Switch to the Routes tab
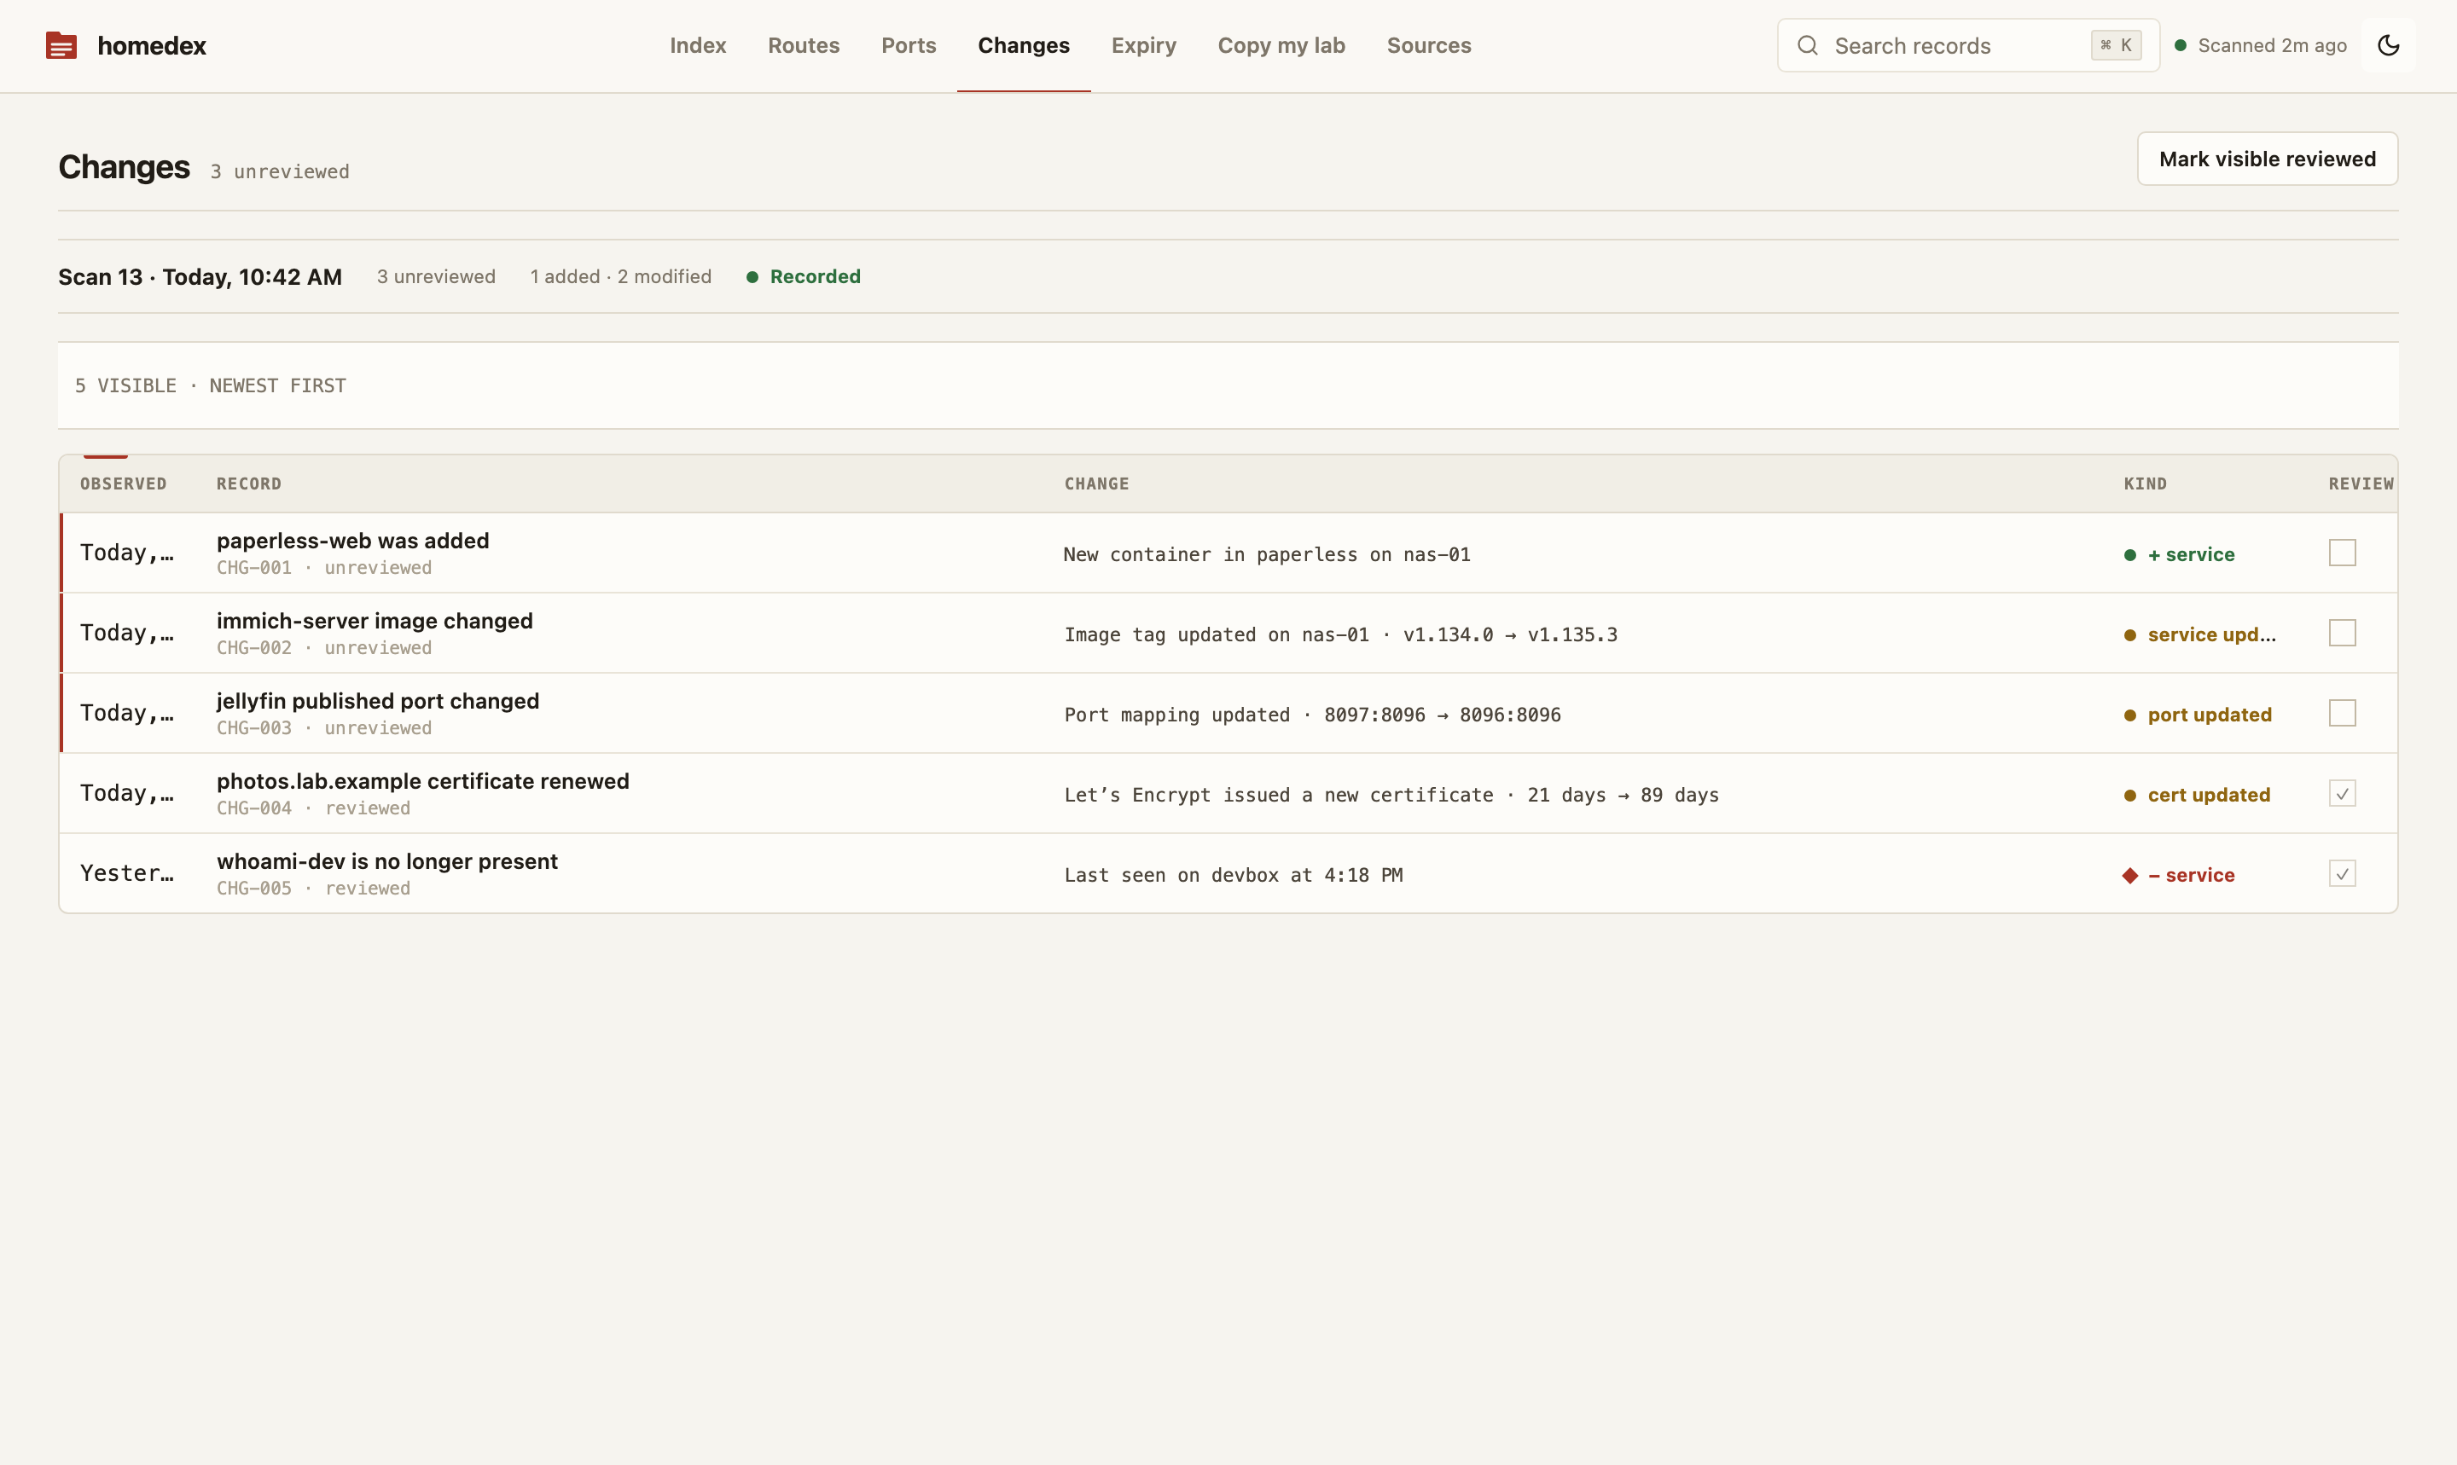 pos(804,45)
